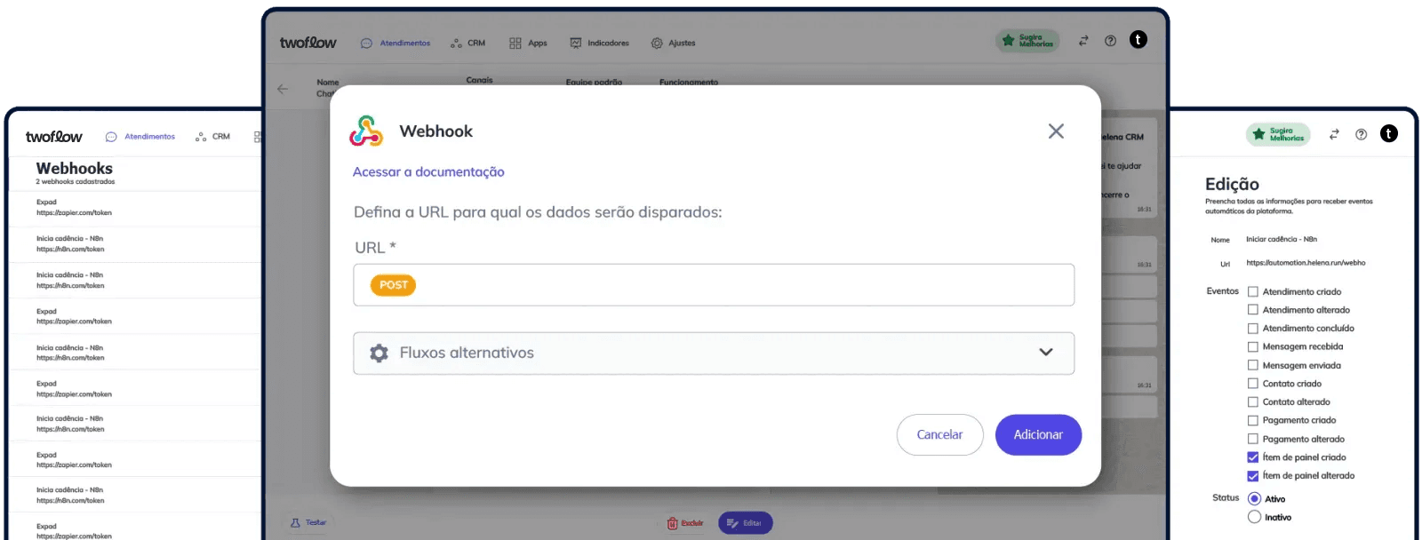Click swap arrows icon in right window
The height and width of the screenshot is (540, 1422).
click(1334, 134)
